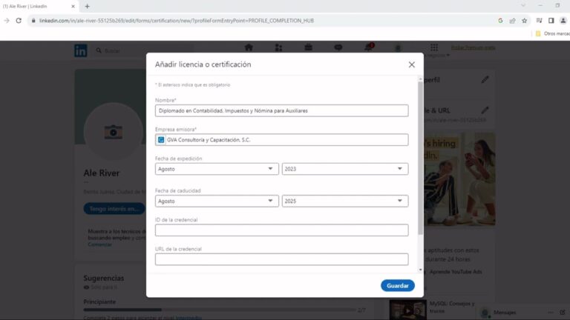
Task: Click the Aprende YouTube Ads link
Action: (x=456, y=272)
